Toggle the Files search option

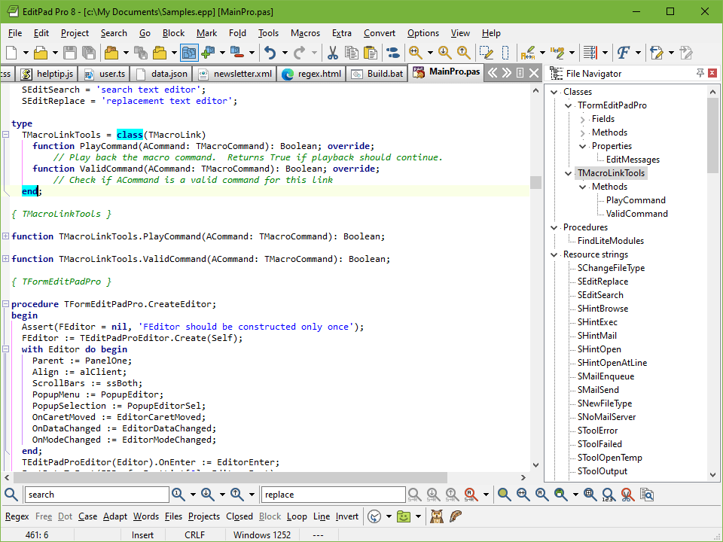173,516
